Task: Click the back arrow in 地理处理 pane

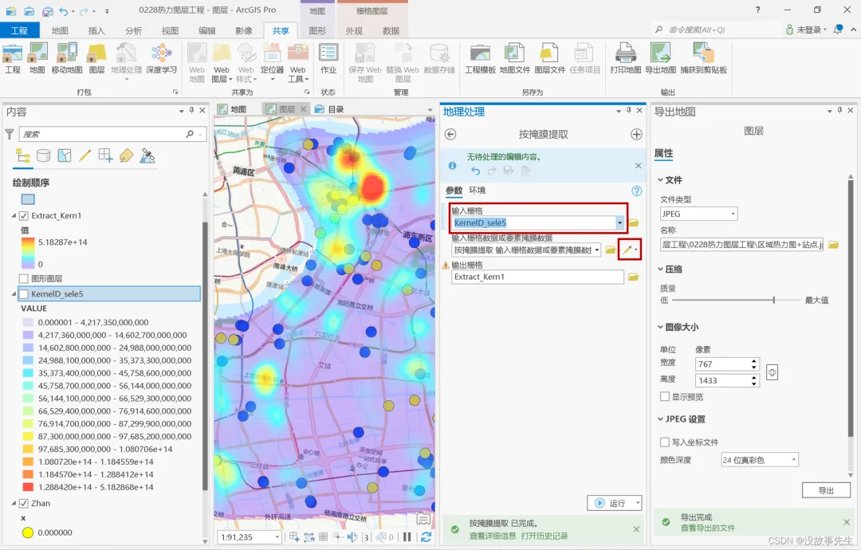Action: click(x=450, y=135)
